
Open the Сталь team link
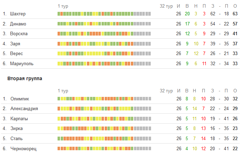coord(16,138)
